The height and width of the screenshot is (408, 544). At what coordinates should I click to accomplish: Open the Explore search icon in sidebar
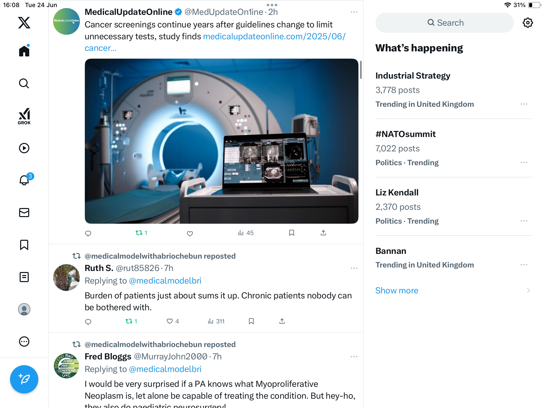(24, 83)
